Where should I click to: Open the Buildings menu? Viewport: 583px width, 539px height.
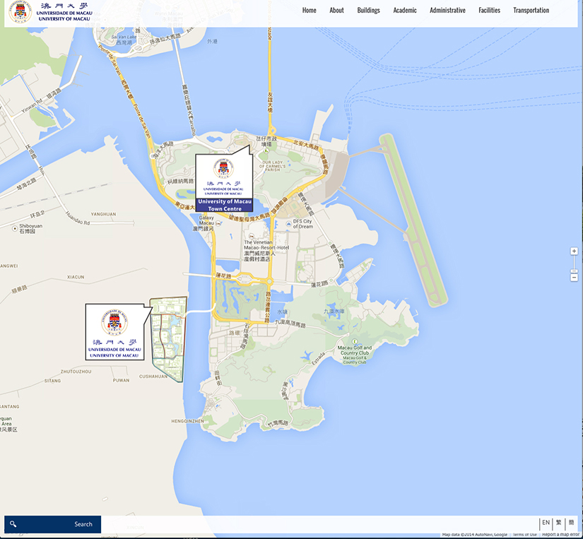pos(368,11)
